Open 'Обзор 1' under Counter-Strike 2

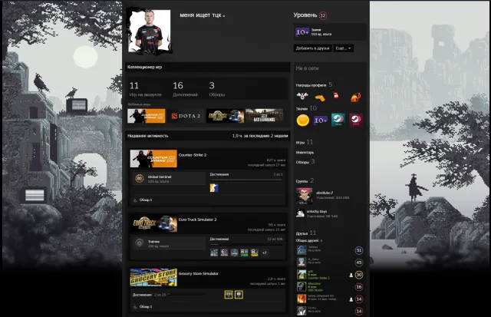146,200
